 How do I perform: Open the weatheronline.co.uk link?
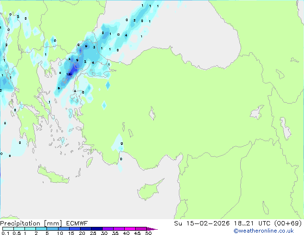click(264, 231)
